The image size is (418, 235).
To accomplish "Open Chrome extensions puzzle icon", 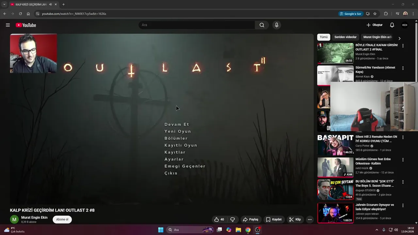I will (x=386, y=14).
